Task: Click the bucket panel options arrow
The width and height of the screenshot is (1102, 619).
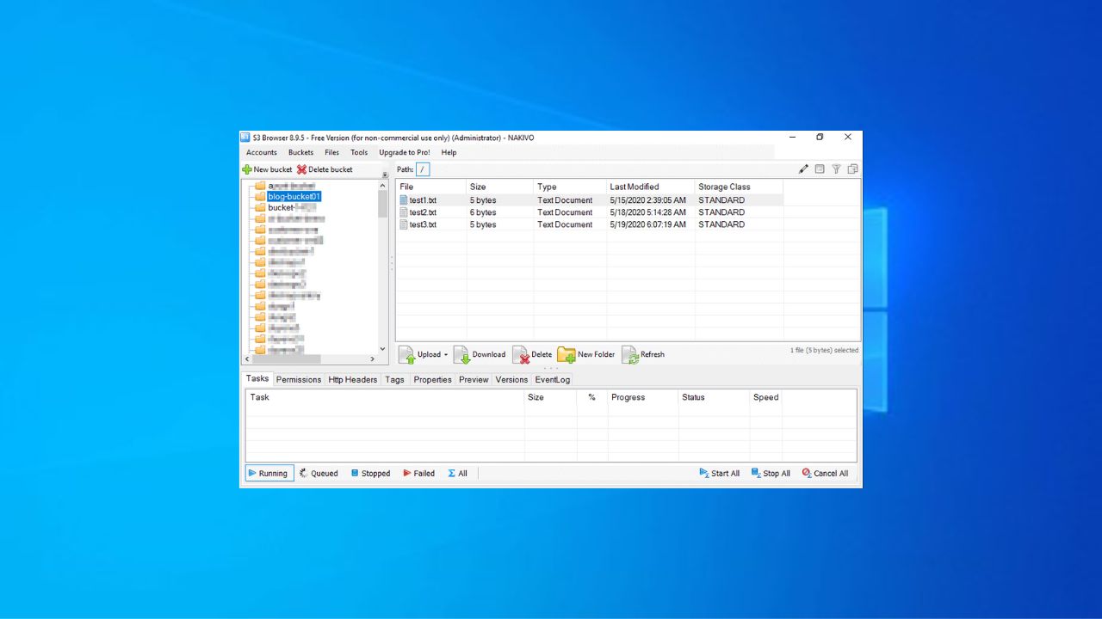Action: click(385, 175)
